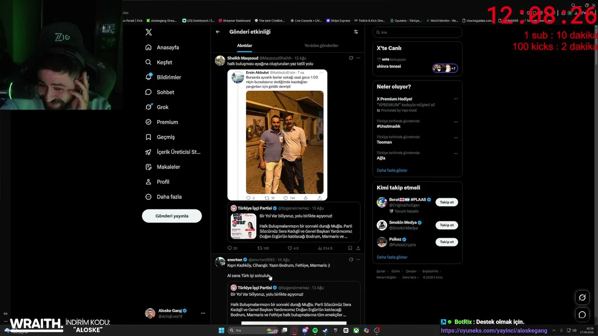Open Bildirimler notifications
The height and width of the screenshot is (336, 598).
pos(163,77)
